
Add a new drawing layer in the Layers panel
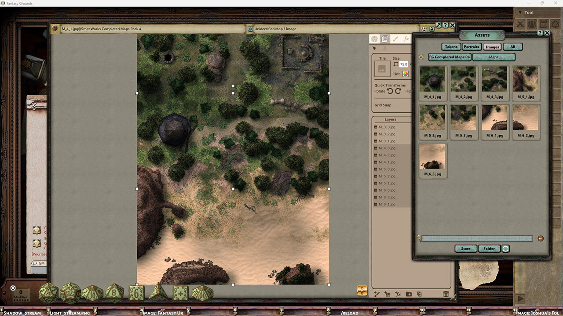(377, 294)
